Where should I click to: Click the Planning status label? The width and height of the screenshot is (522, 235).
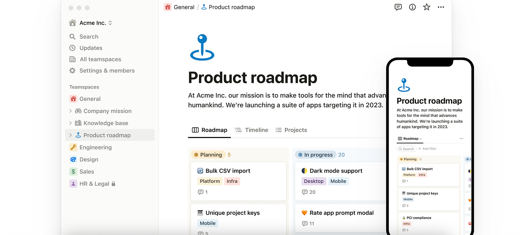click(208, 155)
